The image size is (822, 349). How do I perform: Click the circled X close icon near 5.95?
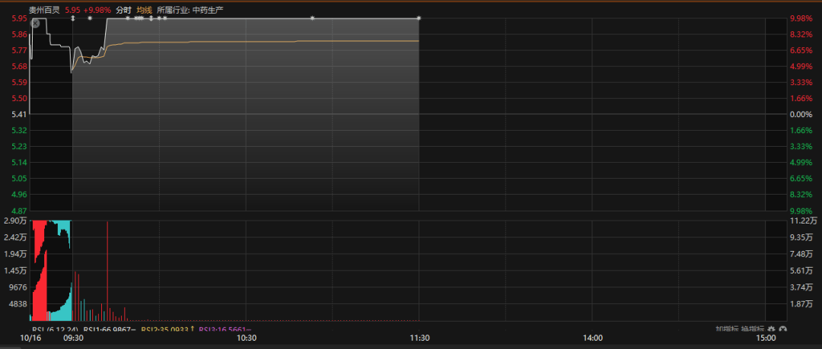pos(35,24)
